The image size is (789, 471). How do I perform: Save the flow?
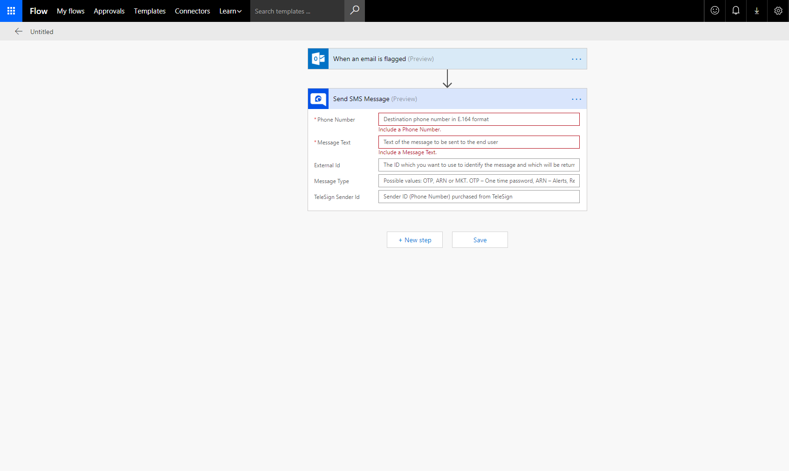pos(480,239)
